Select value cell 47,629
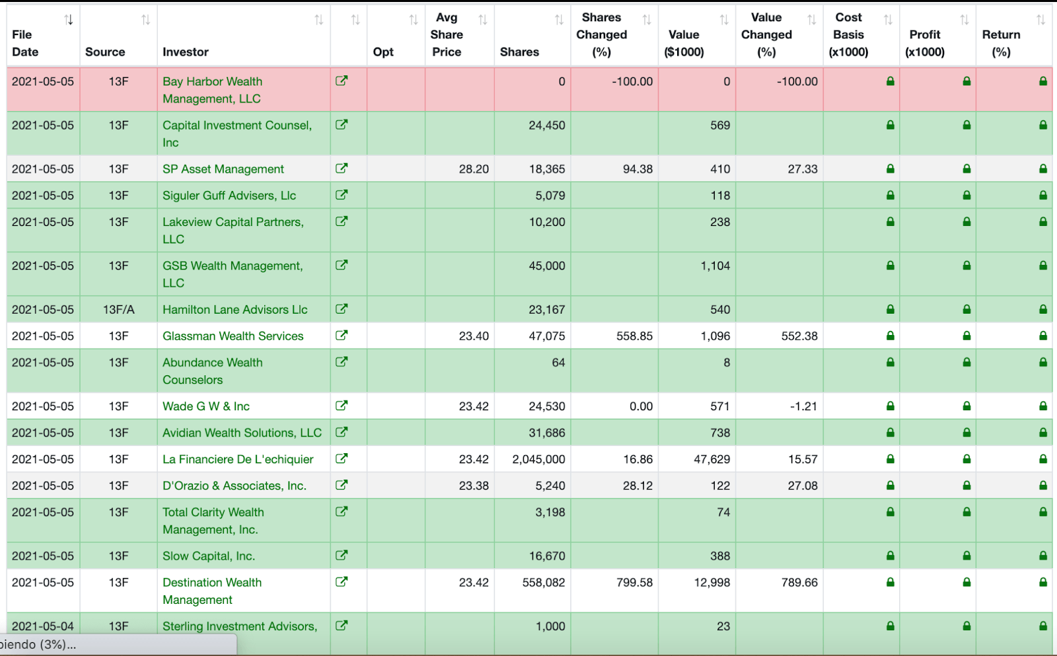This screenshot has height=656, width=1057. (x=711, y=459)
